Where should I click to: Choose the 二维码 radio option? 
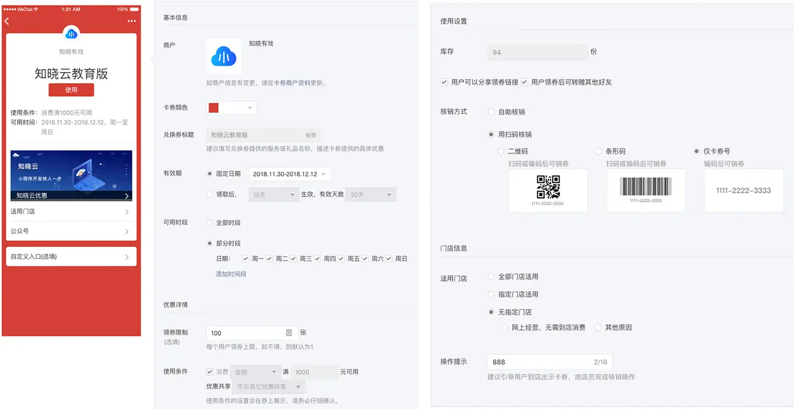click(500, 151)
